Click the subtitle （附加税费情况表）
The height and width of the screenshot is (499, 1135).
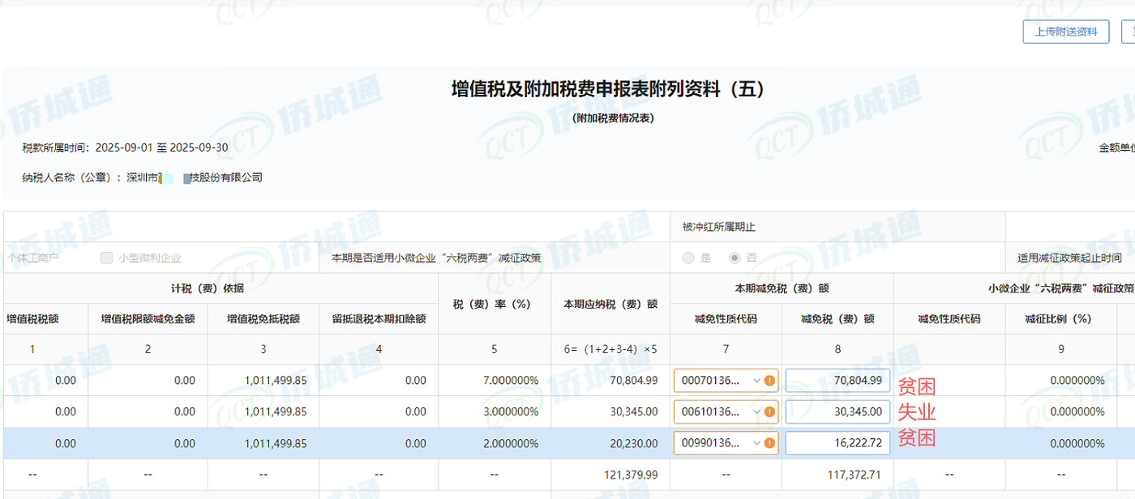click(613, 118)
